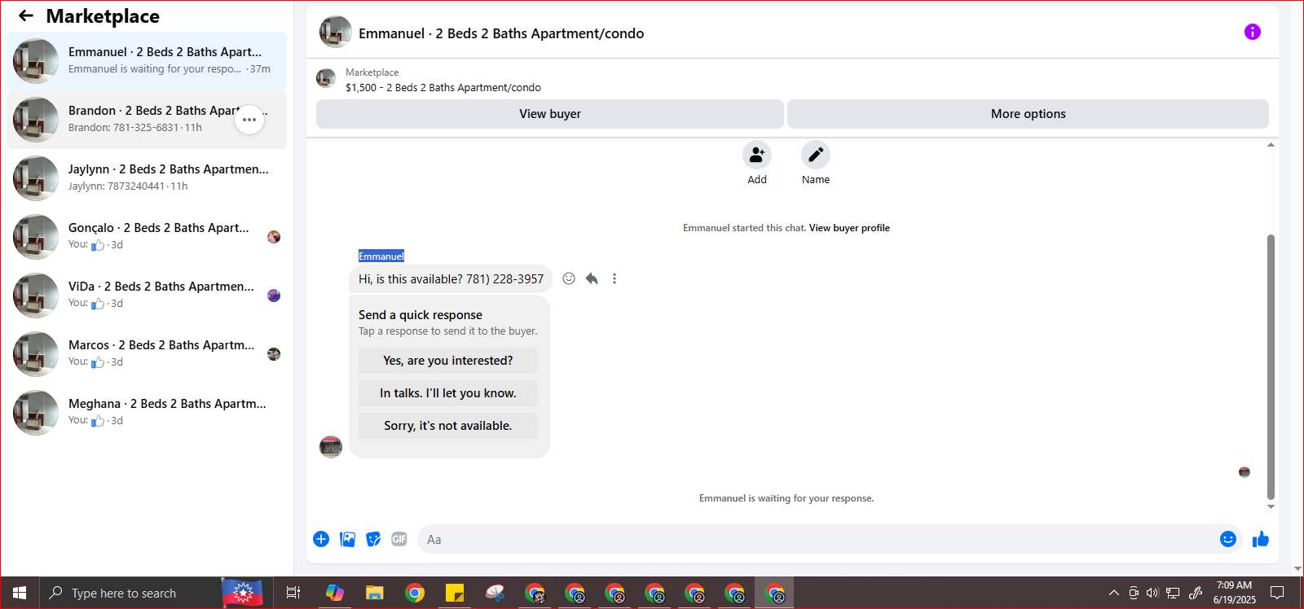Open options menu for Brandon's conversation
Image resolution: width=1304 pixels, height=609 pixels.
249,120
